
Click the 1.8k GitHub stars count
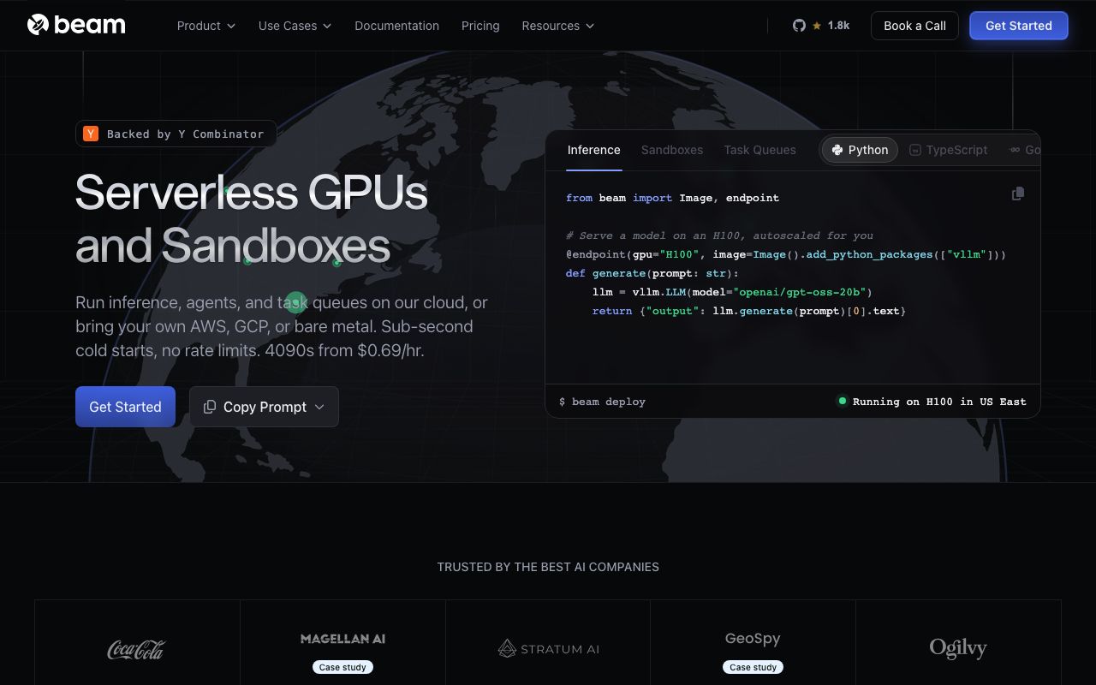[838, 26]
